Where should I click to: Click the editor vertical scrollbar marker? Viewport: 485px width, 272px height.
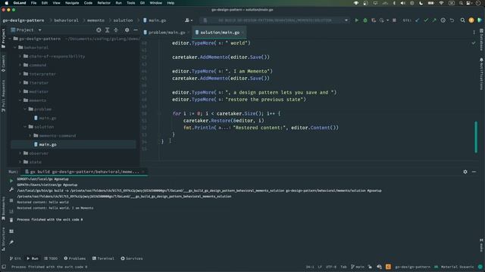476,137
